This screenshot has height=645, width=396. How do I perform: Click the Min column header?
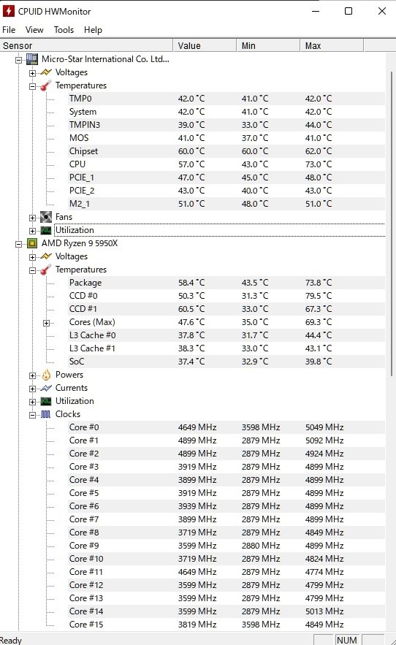tap(268, 45)
